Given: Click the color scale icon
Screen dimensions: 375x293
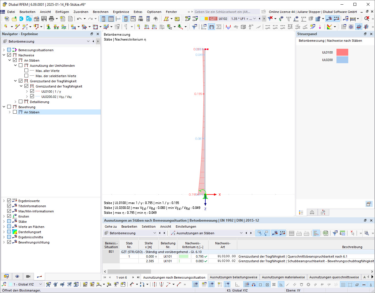Looking at the screenshot, I should pyautogui.click(x=330, y=26).
